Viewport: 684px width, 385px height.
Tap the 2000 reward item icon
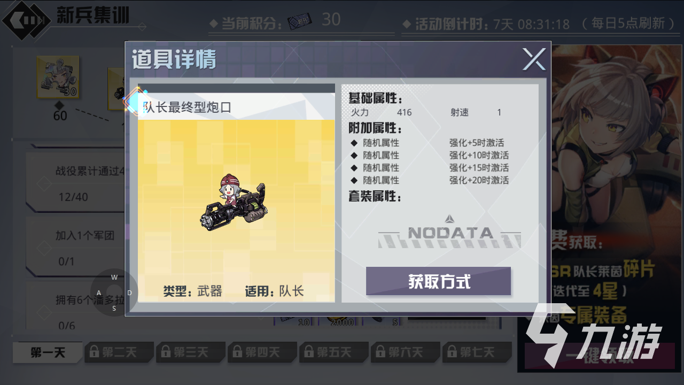click(x=341, y=320)
